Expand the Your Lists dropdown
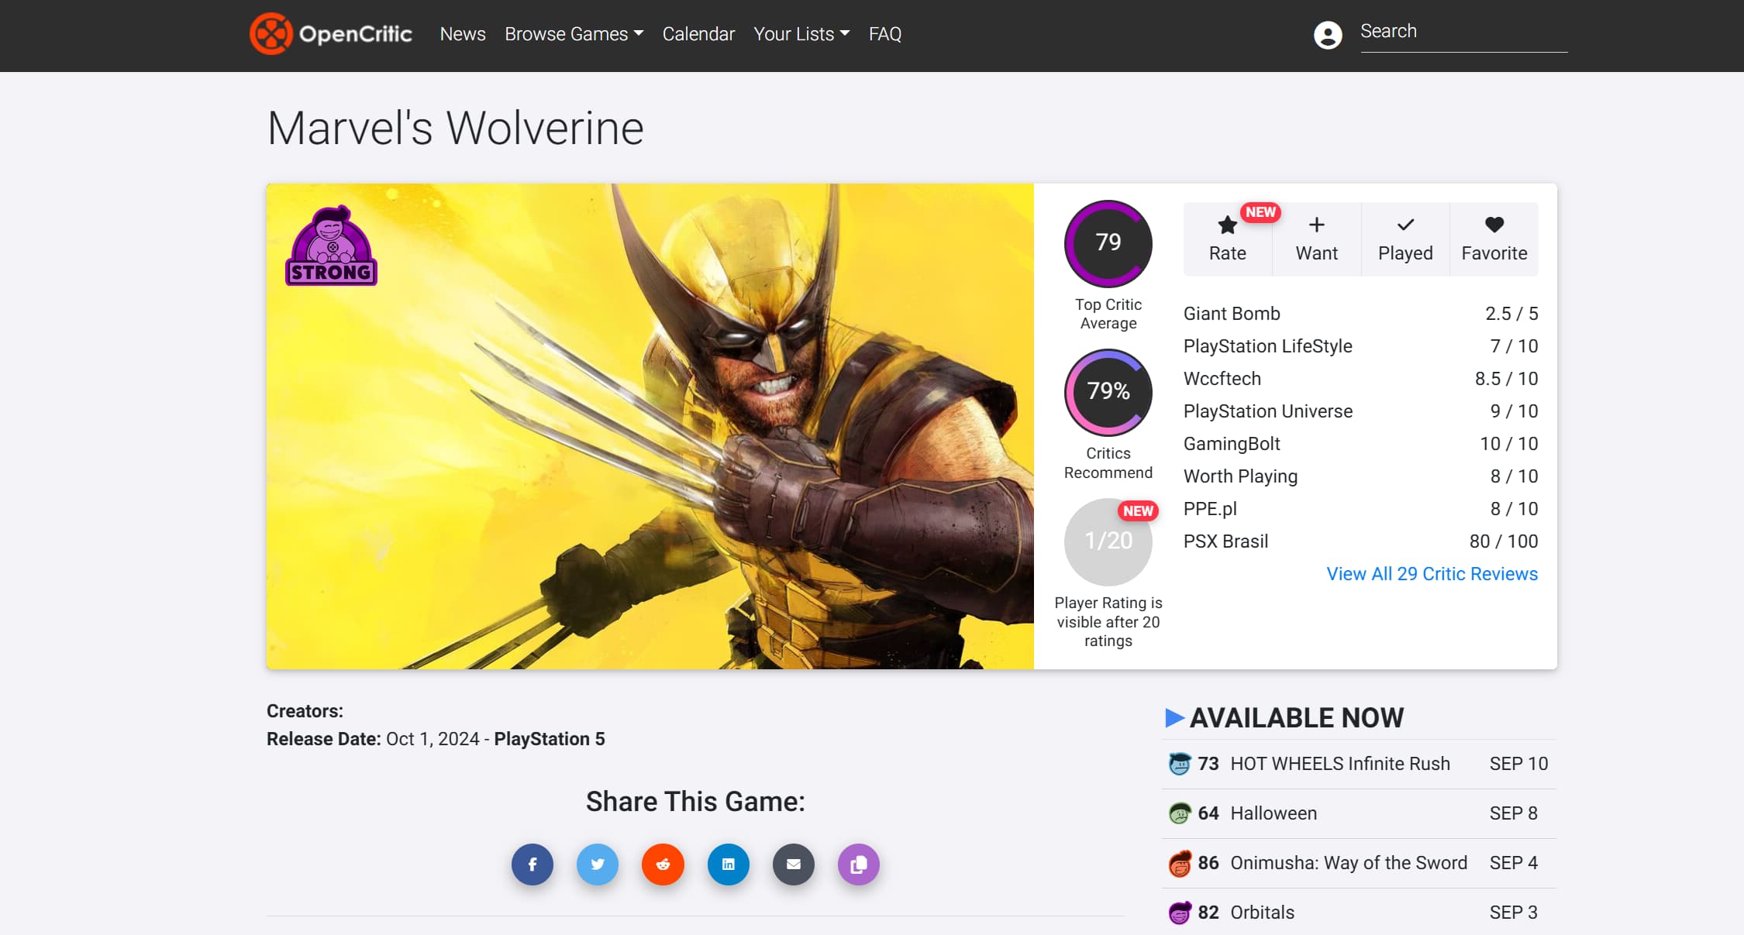 click(x=801, y=34)
